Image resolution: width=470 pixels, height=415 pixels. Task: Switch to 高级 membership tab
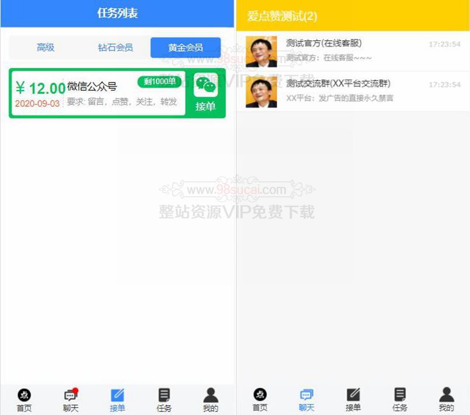pos(46,47)
